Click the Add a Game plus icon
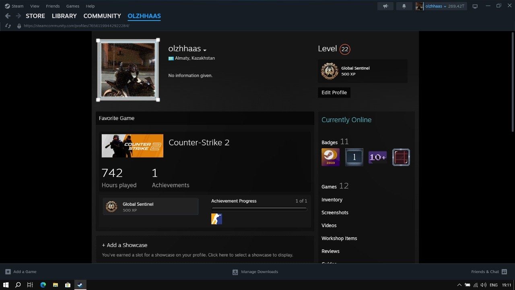The height and width of the screenshot is (290, 515). pos(8,271)
